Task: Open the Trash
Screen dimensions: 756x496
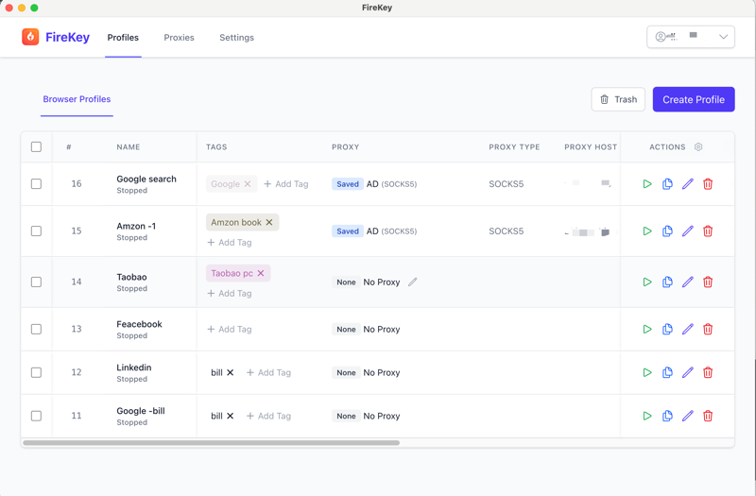Action: [x=618, y=99]
